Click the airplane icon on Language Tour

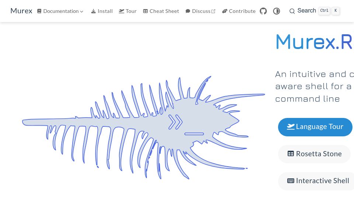(x=291, y=127)
